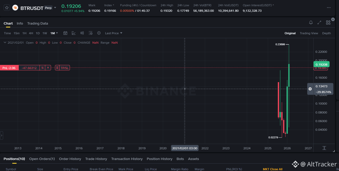Image resolution: width=339 pixels, height=171 pixels.
Task: Open the Trading Data tab
Action: [x=38, y=23]
